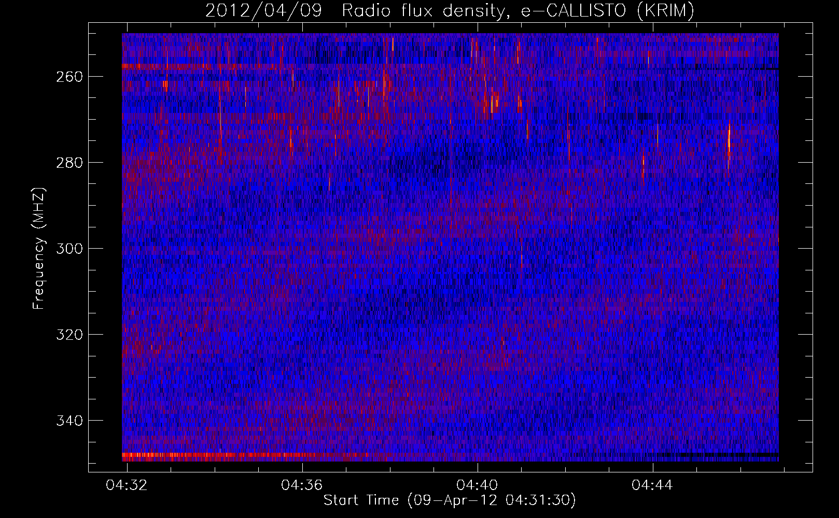Click the 04:32 time tick label
Viewport: 839px width, 518px height.
pos(127,485)
